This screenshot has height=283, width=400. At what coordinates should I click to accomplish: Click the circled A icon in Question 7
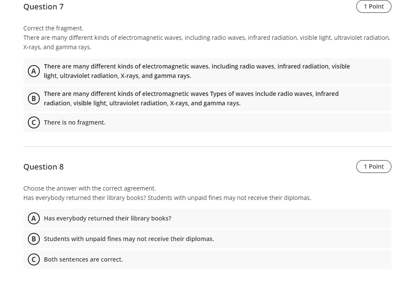coord(34,71)
